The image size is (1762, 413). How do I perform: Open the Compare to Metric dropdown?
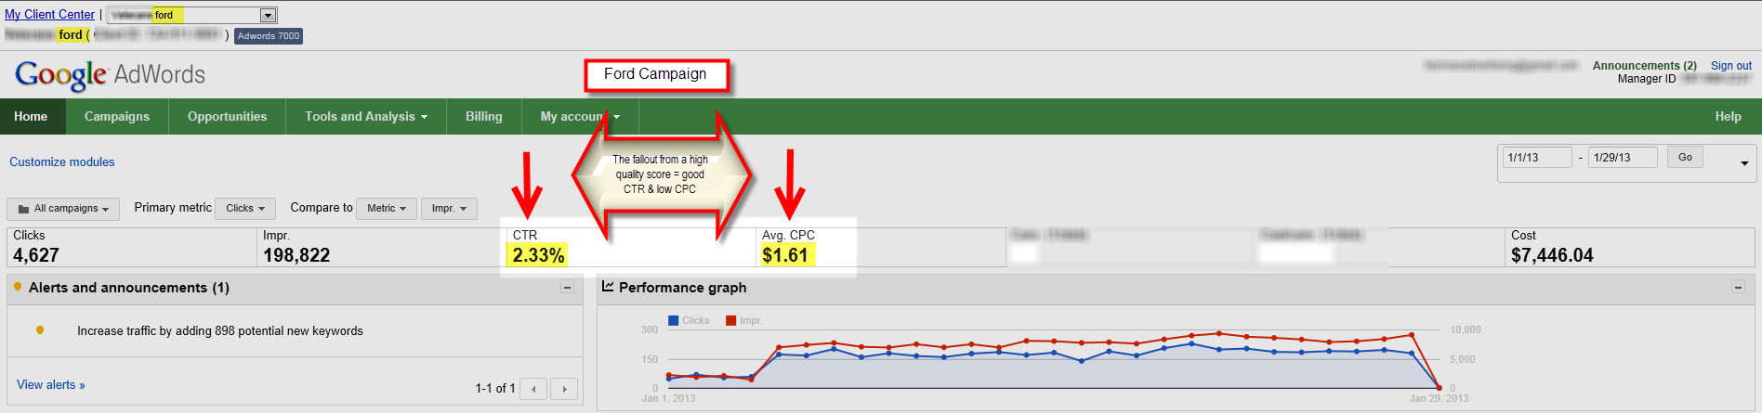click(386, 209)
